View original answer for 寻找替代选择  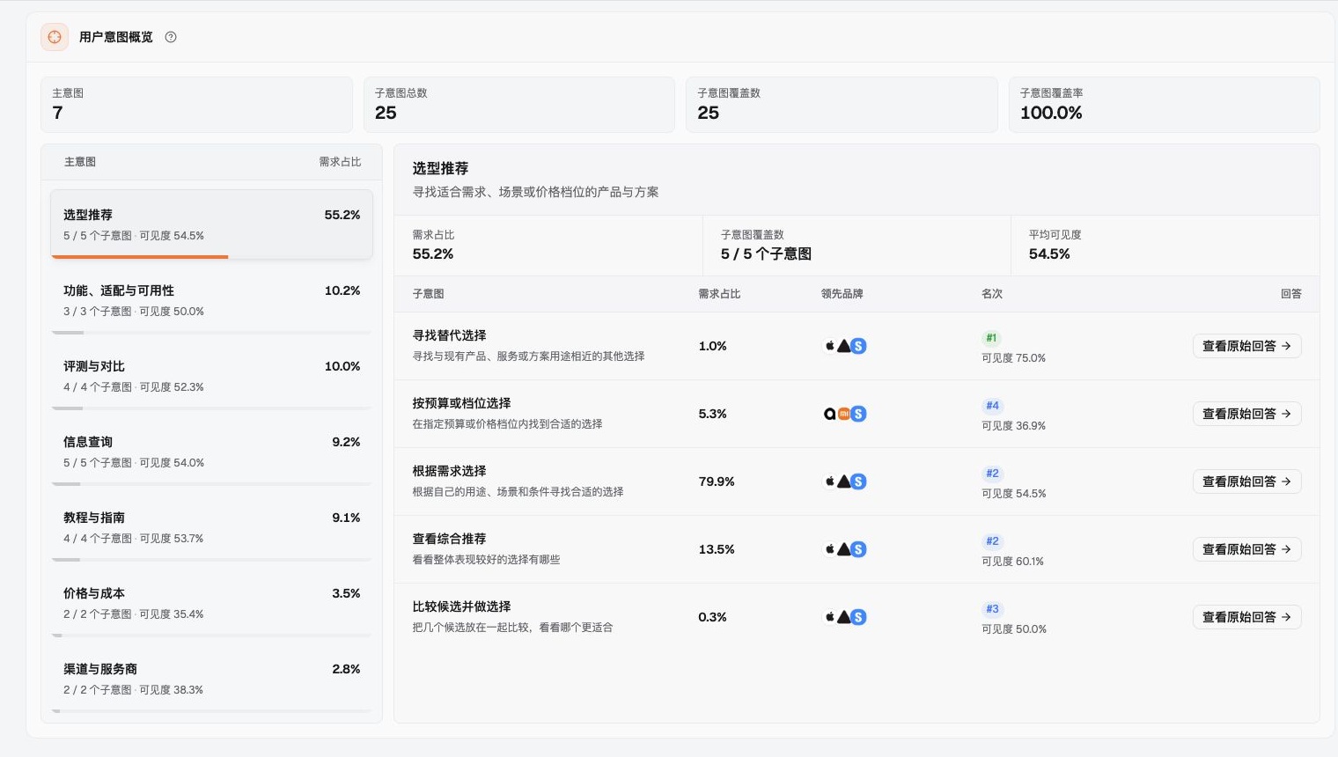(x=1246, y=346)
